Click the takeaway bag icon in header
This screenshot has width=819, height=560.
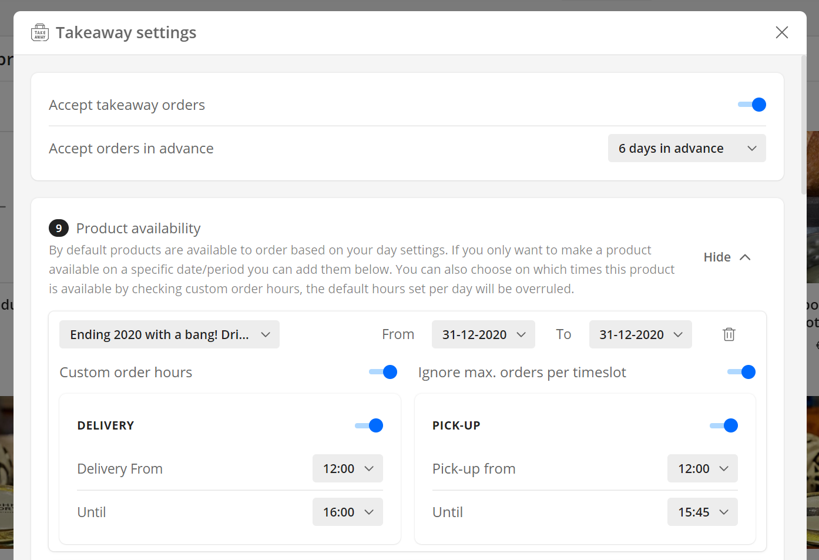[x=40, y=33]
